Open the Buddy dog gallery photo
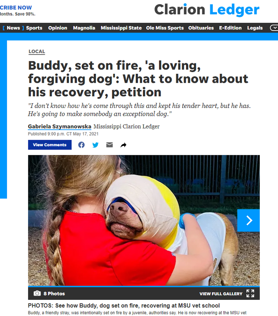The height and width of the screenshot is (316, 278). pos(144,220)
